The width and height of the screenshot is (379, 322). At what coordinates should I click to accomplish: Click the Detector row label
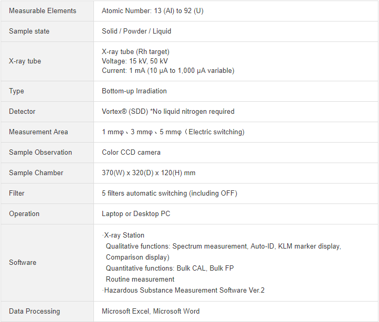point(22,111)
